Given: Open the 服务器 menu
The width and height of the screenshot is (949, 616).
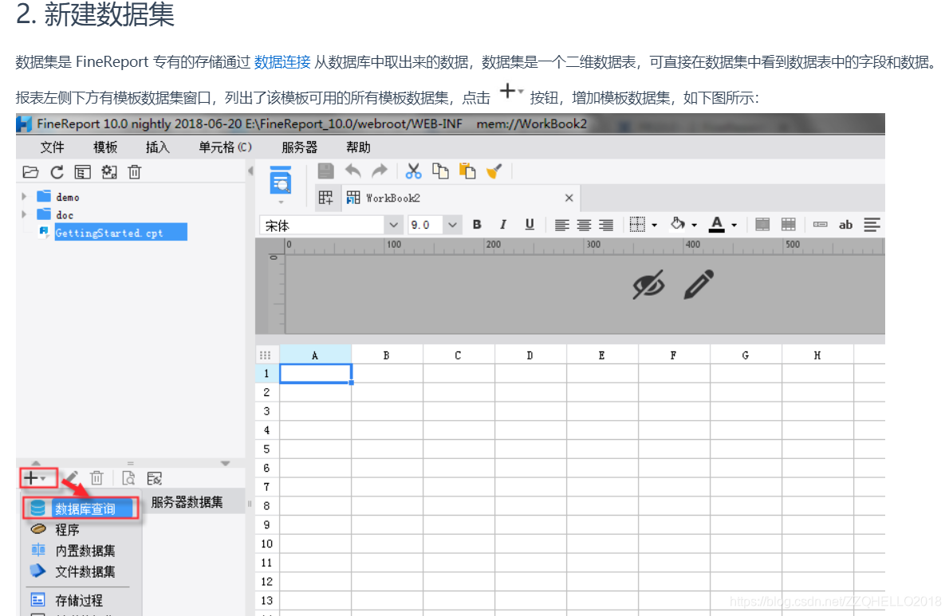Looking at the screenshot, I should (300, 147).
